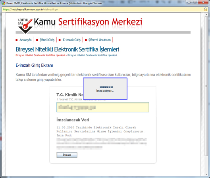210x178 pixels.
Task: Click the page scrollbar up arrow
Action: (x=206, y=14)
